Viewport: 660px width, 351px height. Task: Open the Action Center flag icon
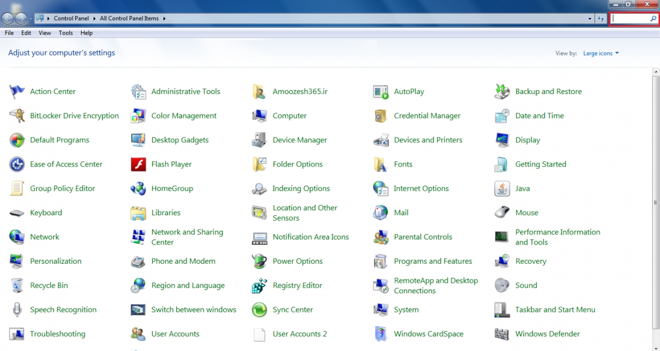pyautogui.click(x=17, y=92)
